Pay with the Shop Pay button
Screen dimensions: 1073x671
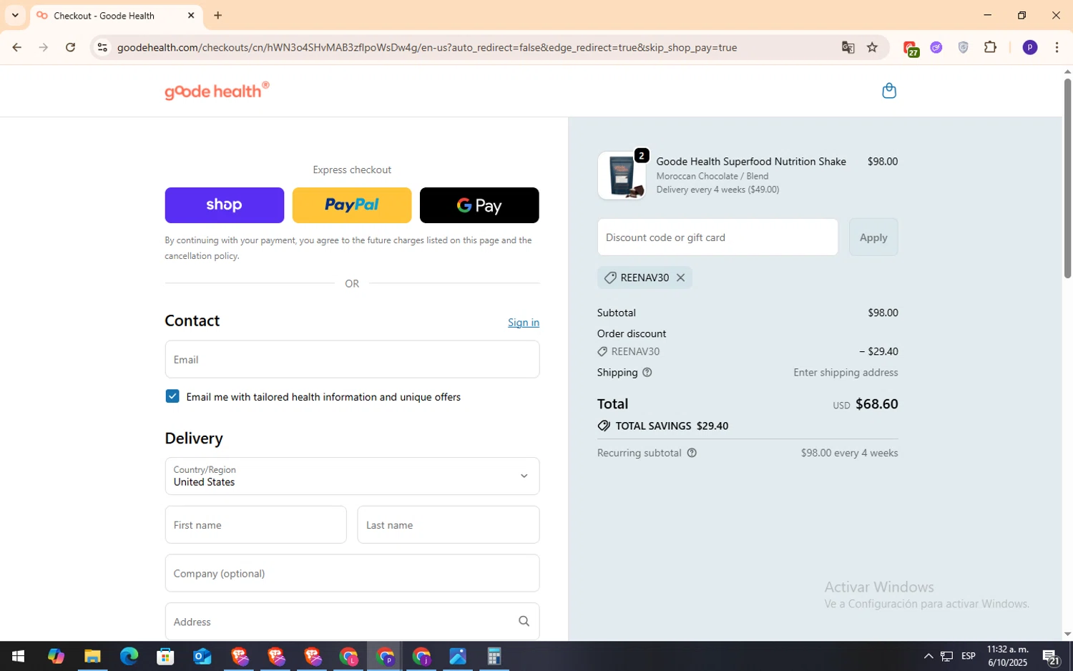[225, 205]
